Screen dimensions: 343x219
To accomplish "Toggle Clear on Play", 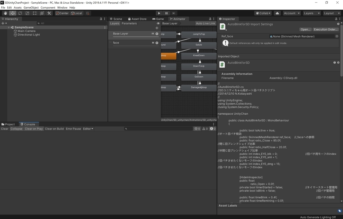I will (34, 129).
